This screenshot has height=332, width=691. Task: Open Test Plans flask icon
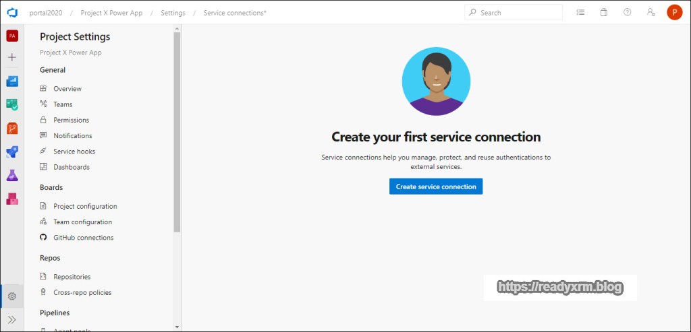coord(11,175)
